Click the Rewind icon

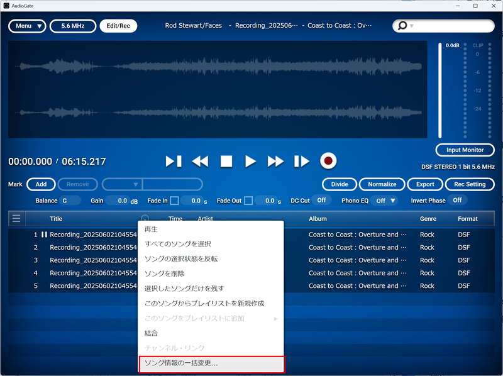click(x=200, y=161)
